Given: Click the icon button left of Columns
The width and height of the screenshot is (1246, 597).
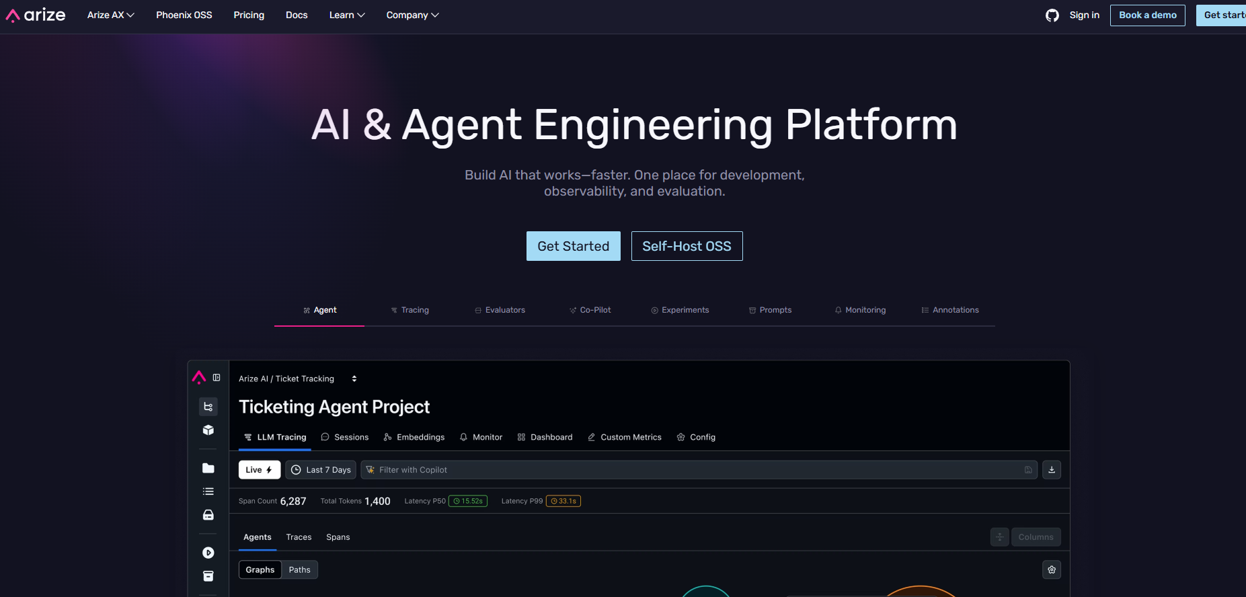Looking at the screenshot, I should tap(1000, 537).
